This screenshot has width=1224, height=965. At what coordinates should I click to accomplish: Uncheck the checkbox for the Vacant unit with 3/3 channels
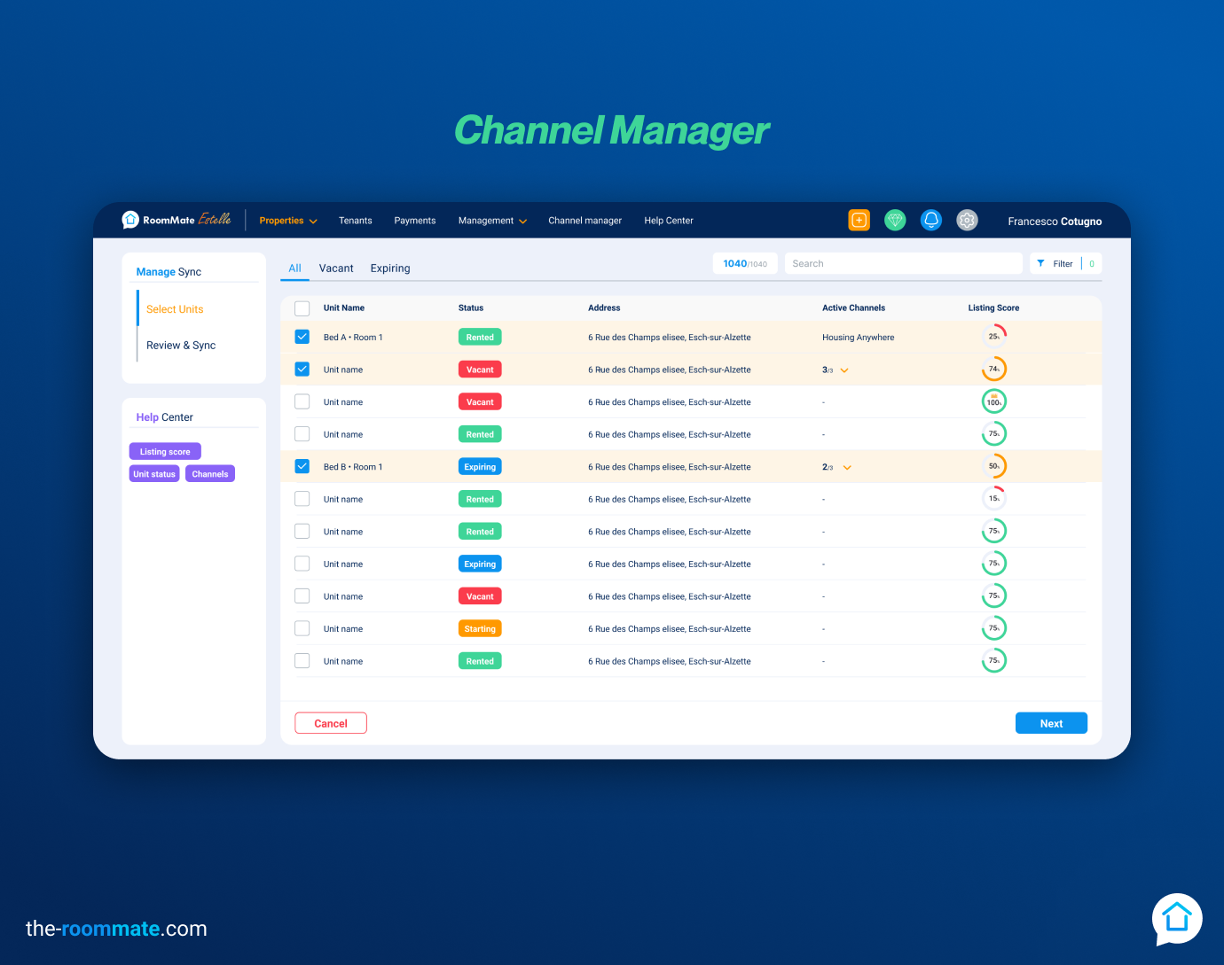coord(302,370)
